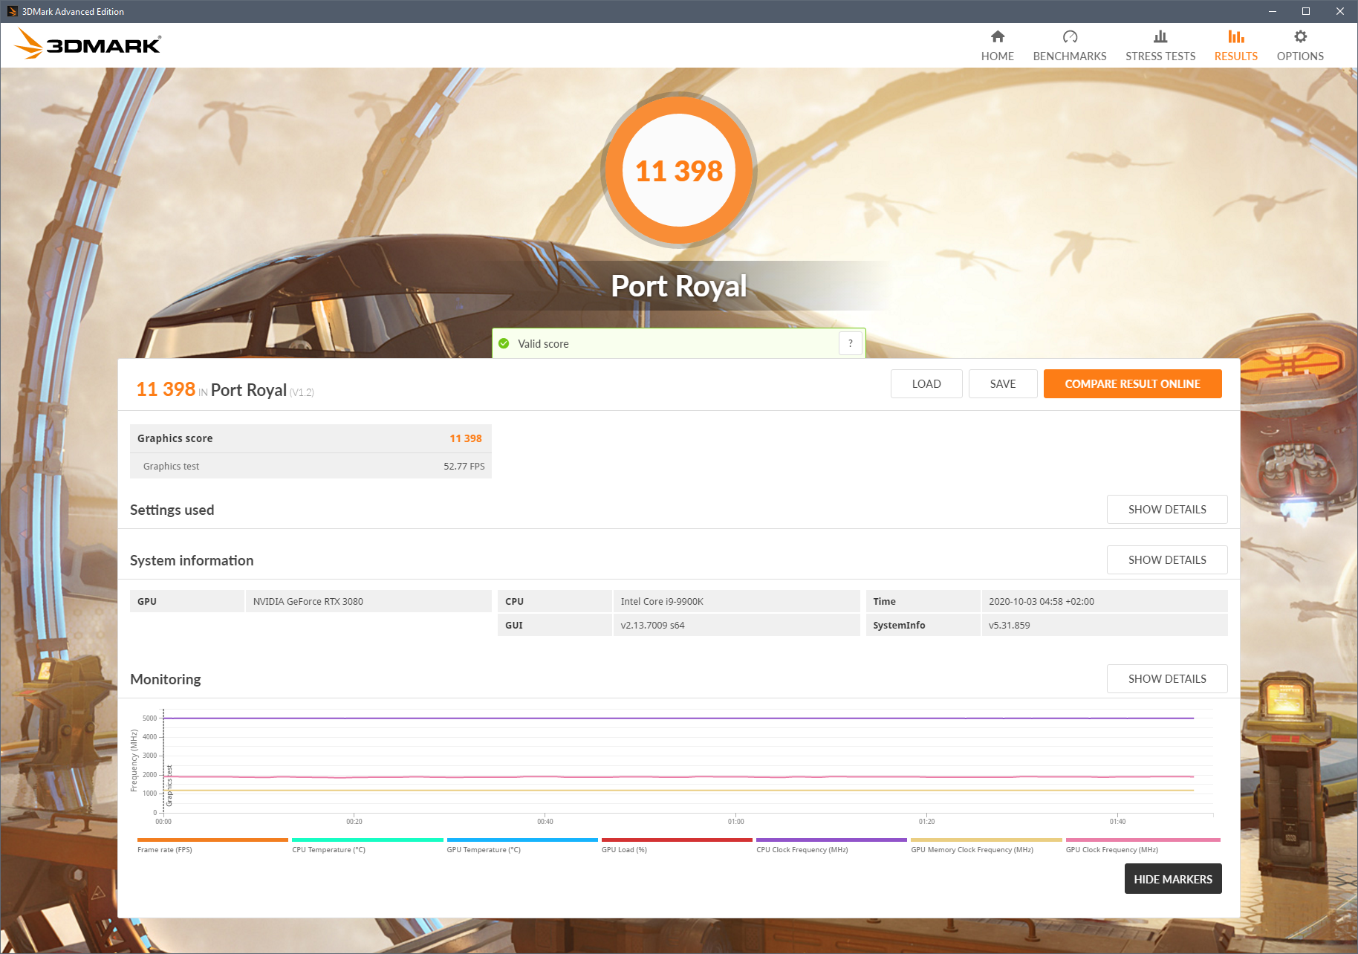Click the Graphics score row value 11 398
Image resolution: width=1358 pixels, height=954 pixels.
click(466, 438)
